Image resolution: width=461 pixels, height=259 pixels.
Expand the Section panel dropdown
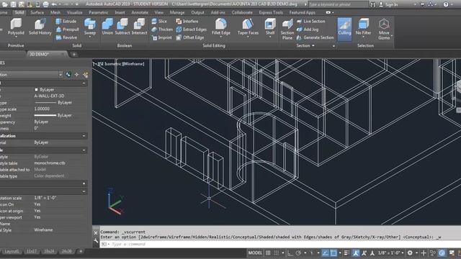305,45
